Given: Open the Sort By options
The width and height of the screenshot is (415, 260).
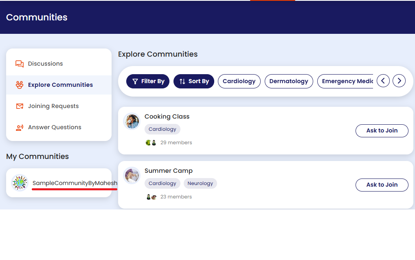Looking at the screenshot, I should pos(194,81).
